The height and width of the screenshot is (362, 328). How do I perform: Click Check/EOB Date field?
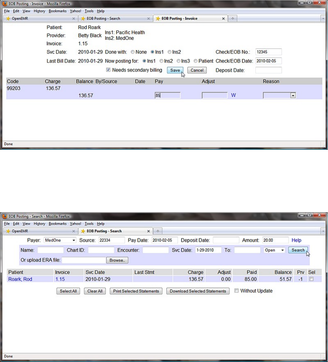pyautogui.click(x=268, y=61)
